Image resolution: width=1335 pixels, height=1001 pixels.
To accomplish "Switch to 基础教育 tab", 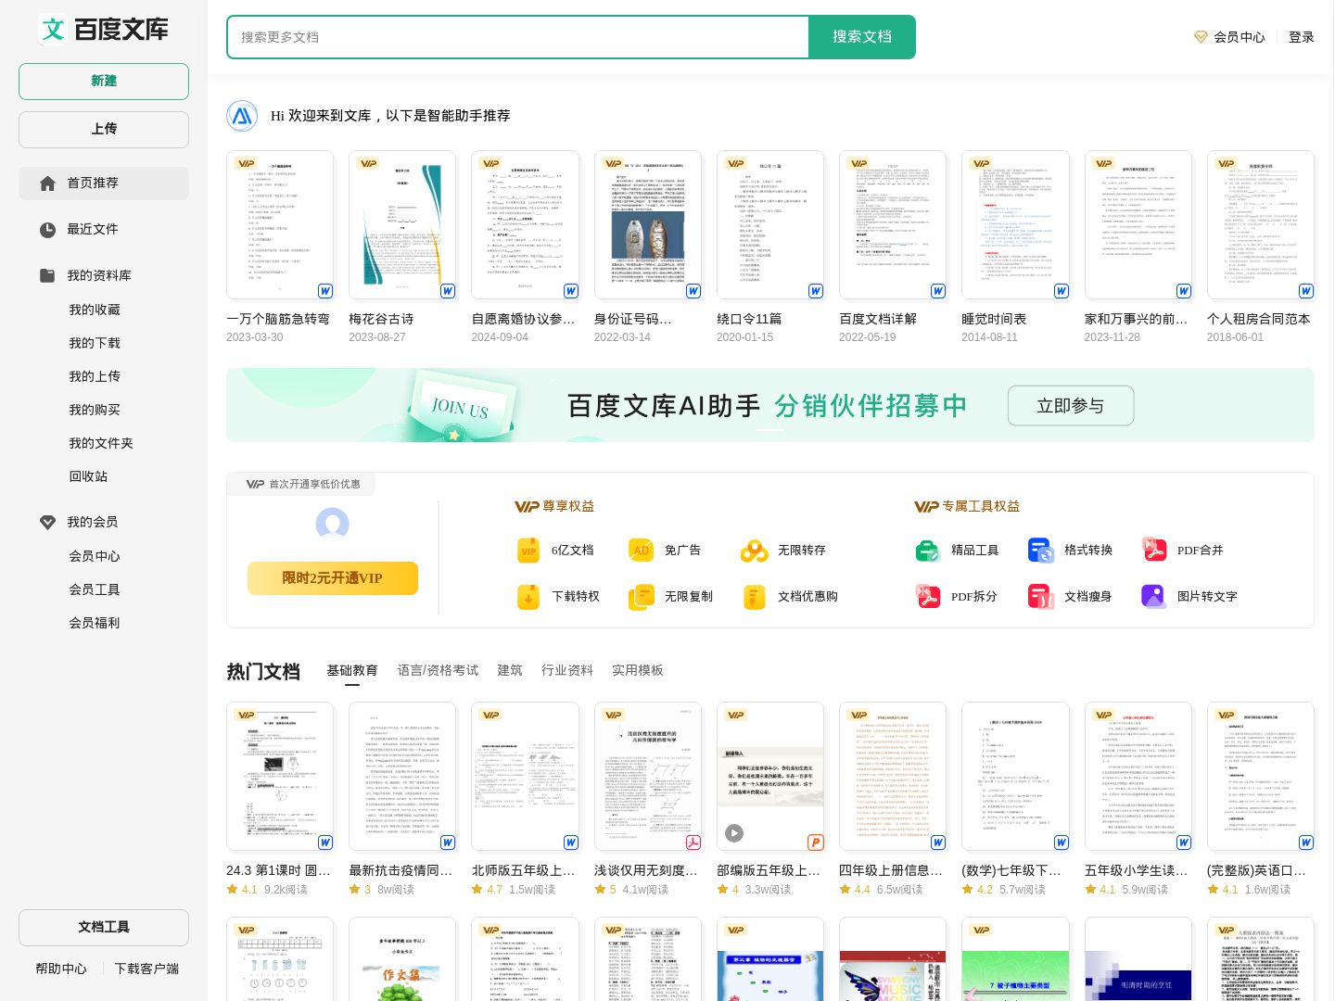I will (351, 671).
